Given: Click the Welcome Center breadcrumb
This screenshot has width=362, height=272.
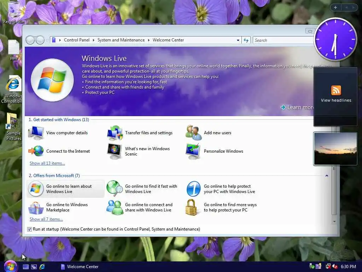Looking at the screenshot, I should 168,40.
